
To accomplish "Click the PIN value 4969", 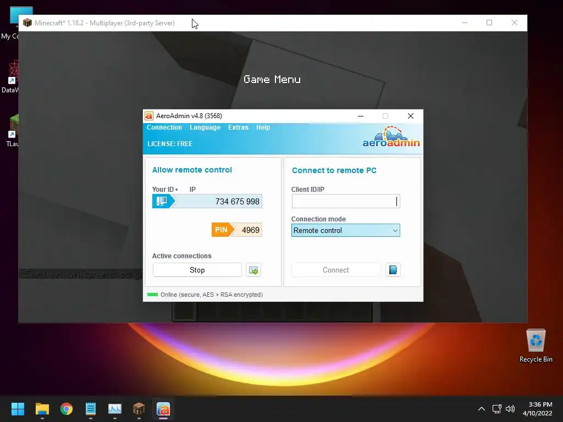I will point(251,230).
